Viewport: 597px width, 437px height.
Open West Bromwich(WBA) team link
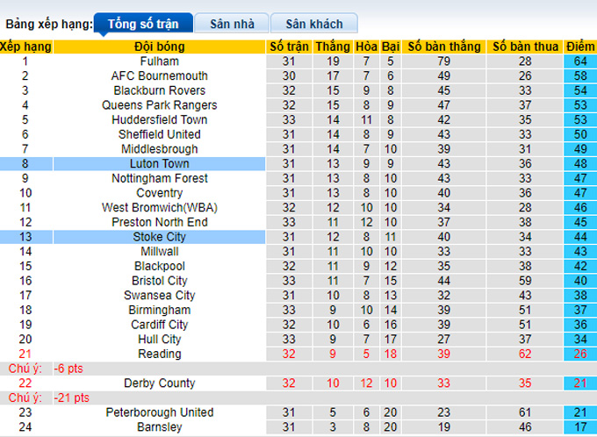pos(159,208)
